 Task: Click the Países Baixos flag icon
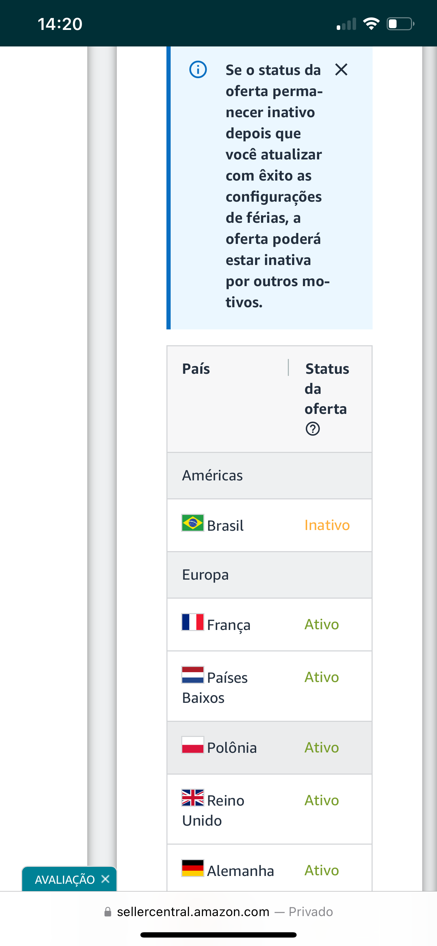pyautogui.click(x=193, y=675)
